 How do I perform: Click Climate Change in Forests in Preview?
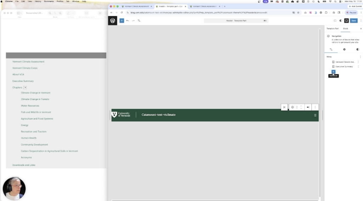[x=35, y=99]
